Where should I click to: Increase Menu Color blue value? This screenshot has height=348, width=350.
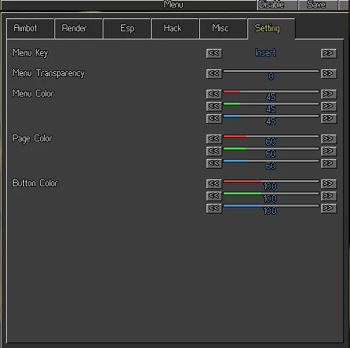tap(329, 118)
